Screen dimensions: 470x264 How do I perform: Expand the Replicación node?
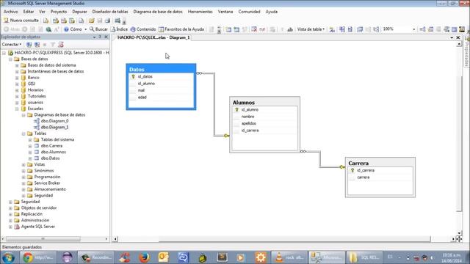click(x=10, y=214)
